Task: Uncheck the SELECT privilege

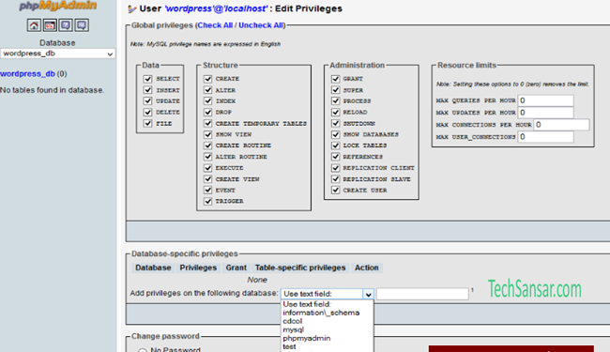Action: (x=148, y=79)
